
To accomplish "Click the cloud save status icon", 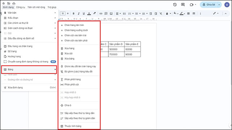I will pyautogui.click(x=14, y=3).
